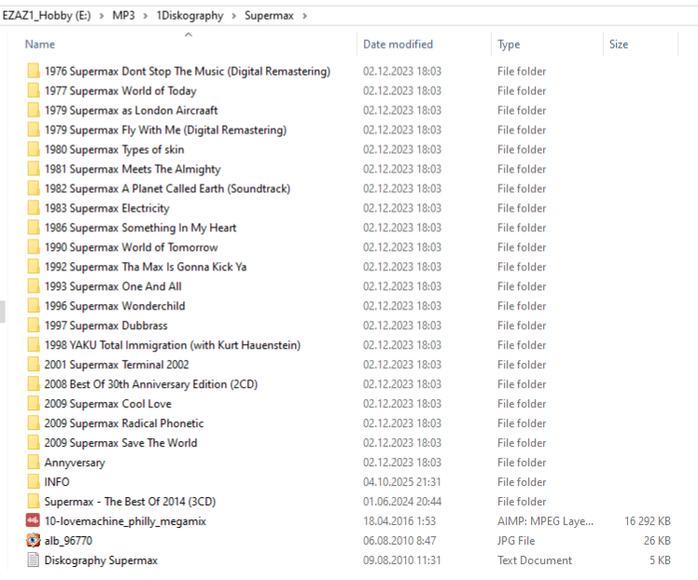Select '1998 YAKU Total Immigration (with Kurt Hauenstein)'
The height and width of the screenshot is (580, 698).
tap(173, 345)
